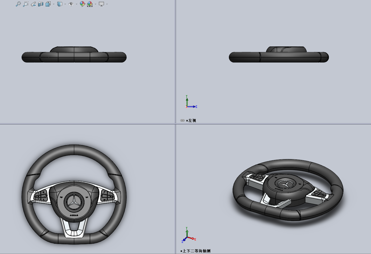Click the link icon beside 左视 label
The width and height of the screenshot is (371, 254).
182,120
